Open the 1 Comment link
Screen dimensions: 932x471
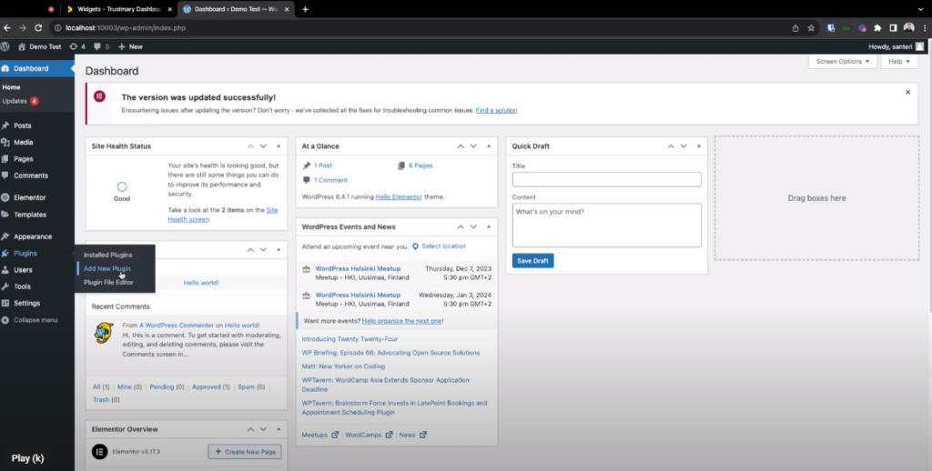point(330,180)
